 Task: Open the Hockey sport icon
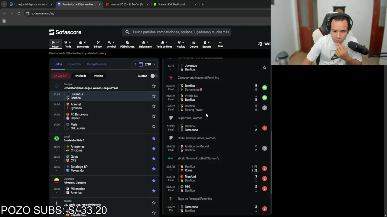coord(181,44)
